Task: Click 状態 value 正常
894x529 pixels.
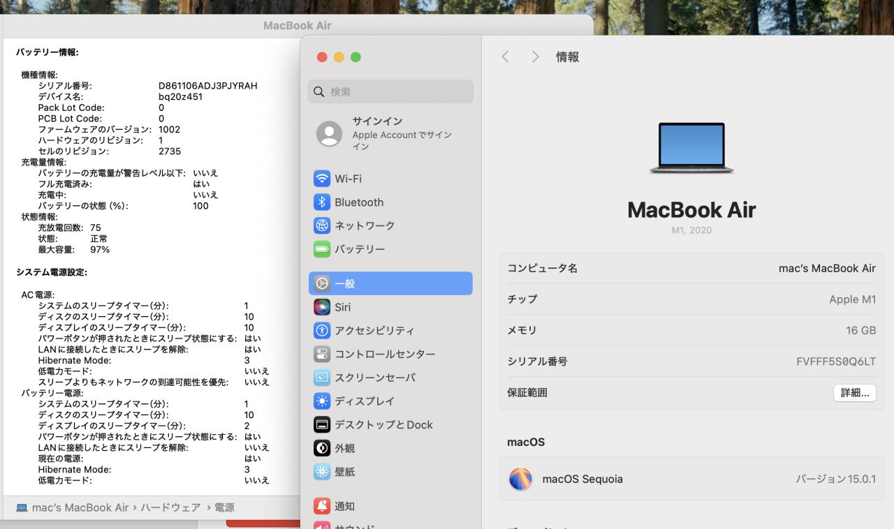Action: pos(99,239)
